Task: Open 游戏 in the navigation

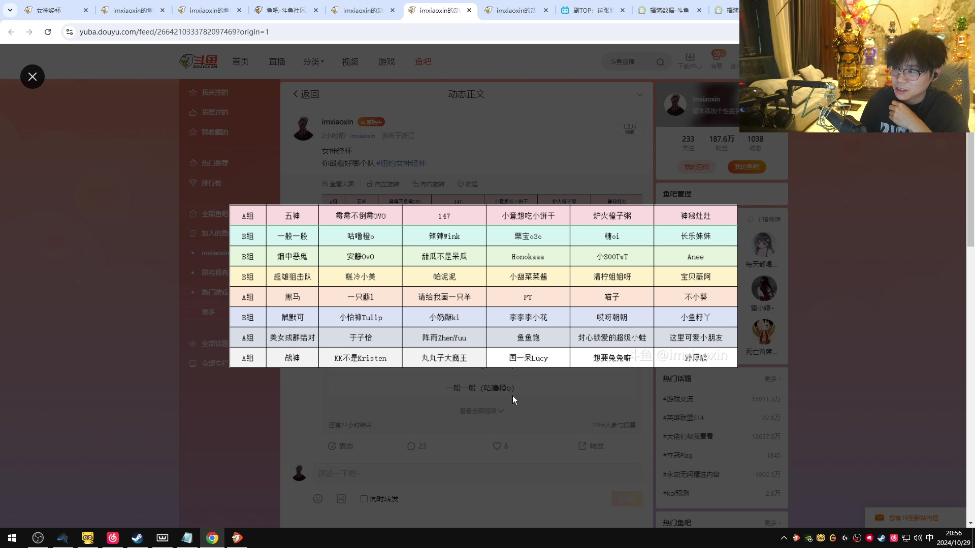Action: click(x=387, y=61)
